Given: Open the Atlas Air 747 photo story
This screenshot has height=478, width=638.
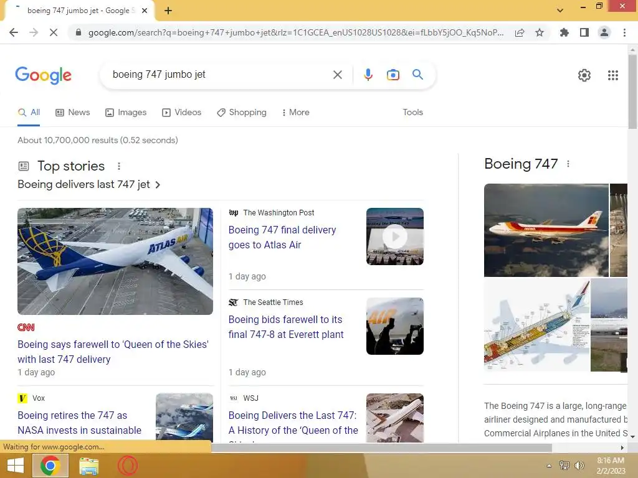Looking at the screenshot, I should (x=115, y=261).
